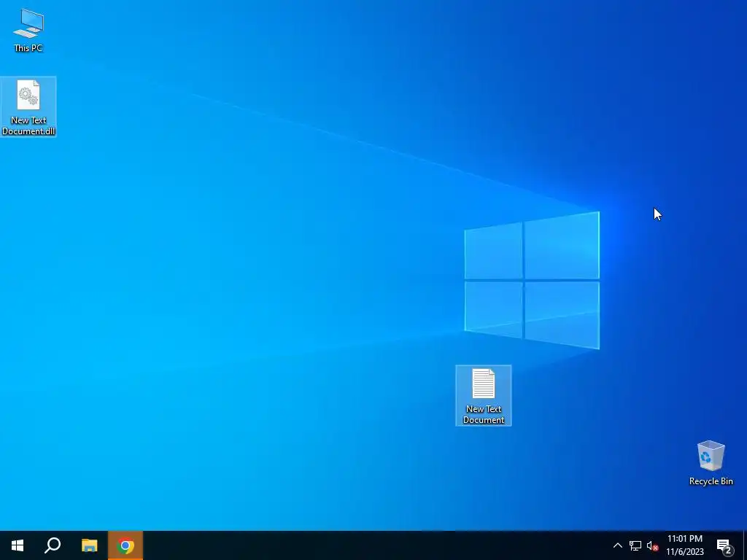Show hidden system tray icons

[617, 545]
